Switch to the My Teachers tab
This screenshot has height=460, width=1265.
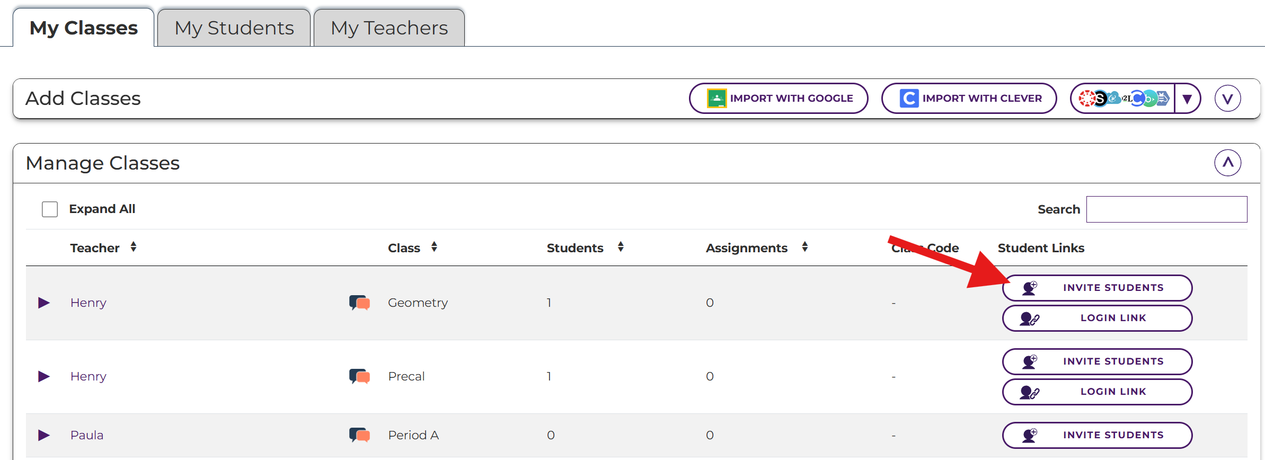coord(389,28)
